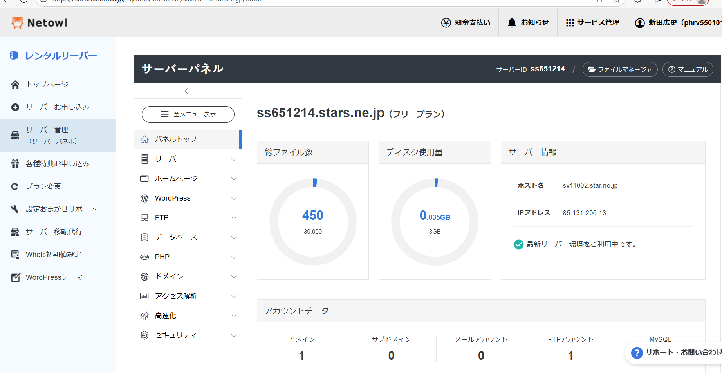This screenshot has height=373, width=722.
Task: Open the マニュアル button
Action: 688,69
